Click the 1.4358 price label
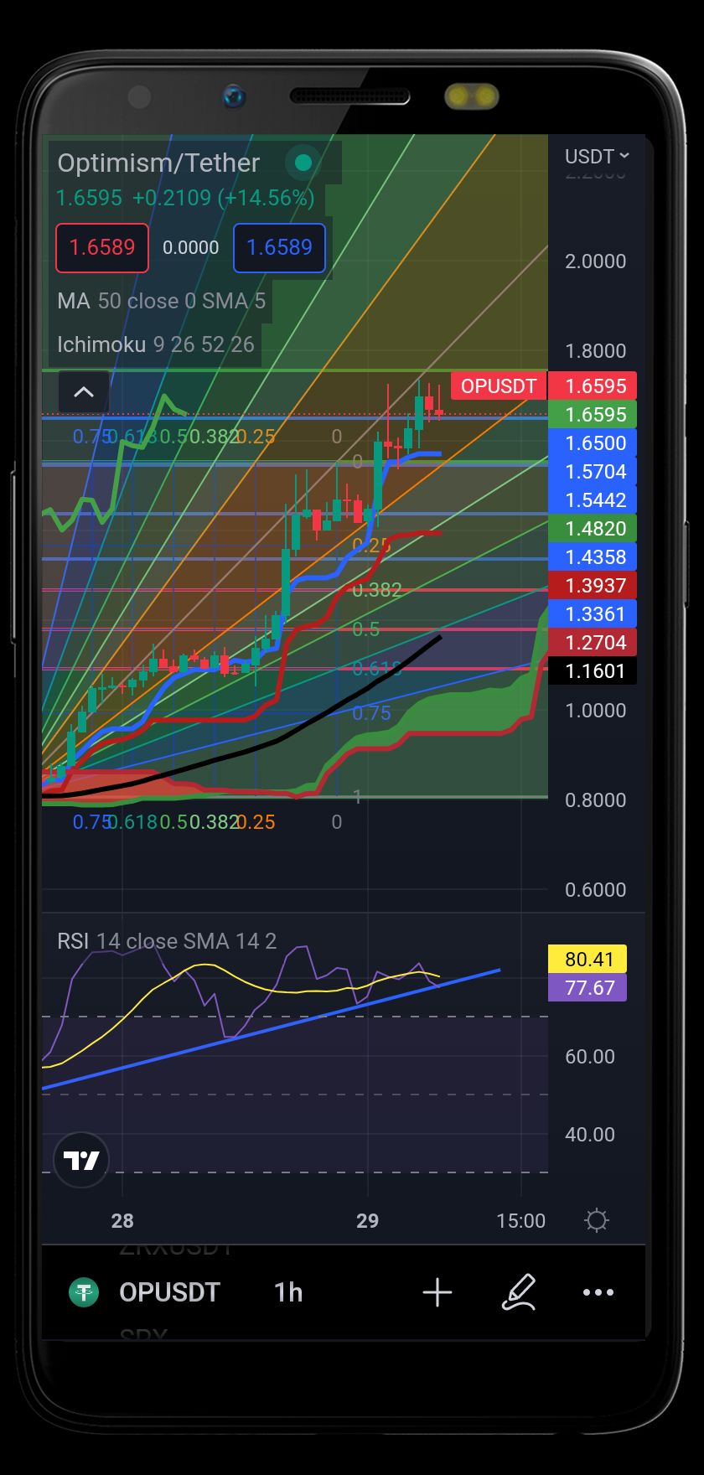 593,556
